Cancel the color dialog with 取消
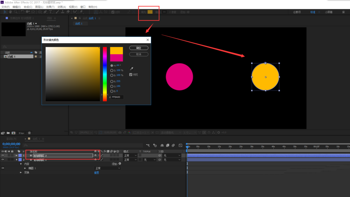The image size is (350, 197). pos(139,54)
